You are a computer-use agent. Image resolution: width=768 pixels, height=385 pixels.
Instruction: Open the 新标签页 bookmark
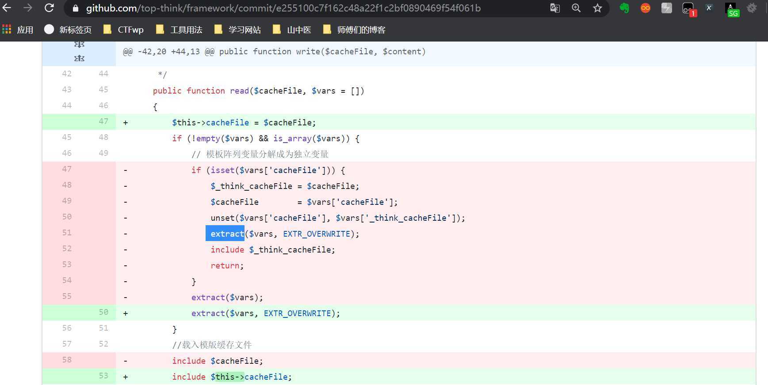pos(68,30)
